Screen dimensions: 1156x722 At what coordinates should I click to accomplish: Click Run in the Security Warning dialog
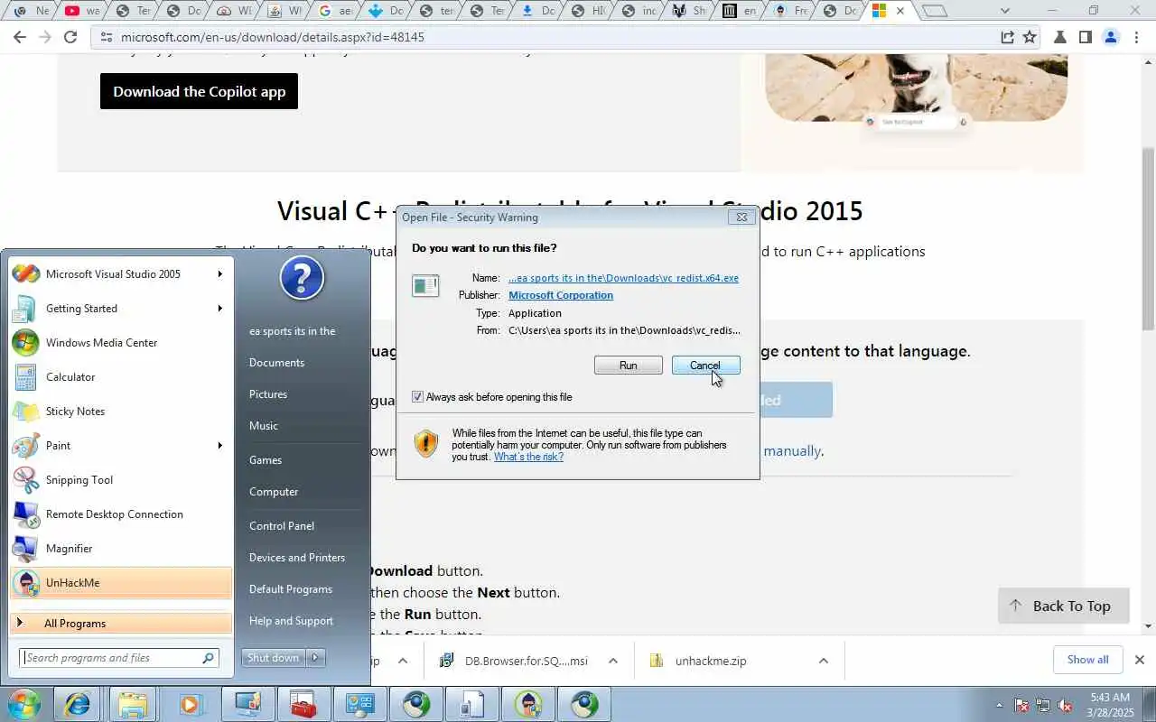(629, 366)
